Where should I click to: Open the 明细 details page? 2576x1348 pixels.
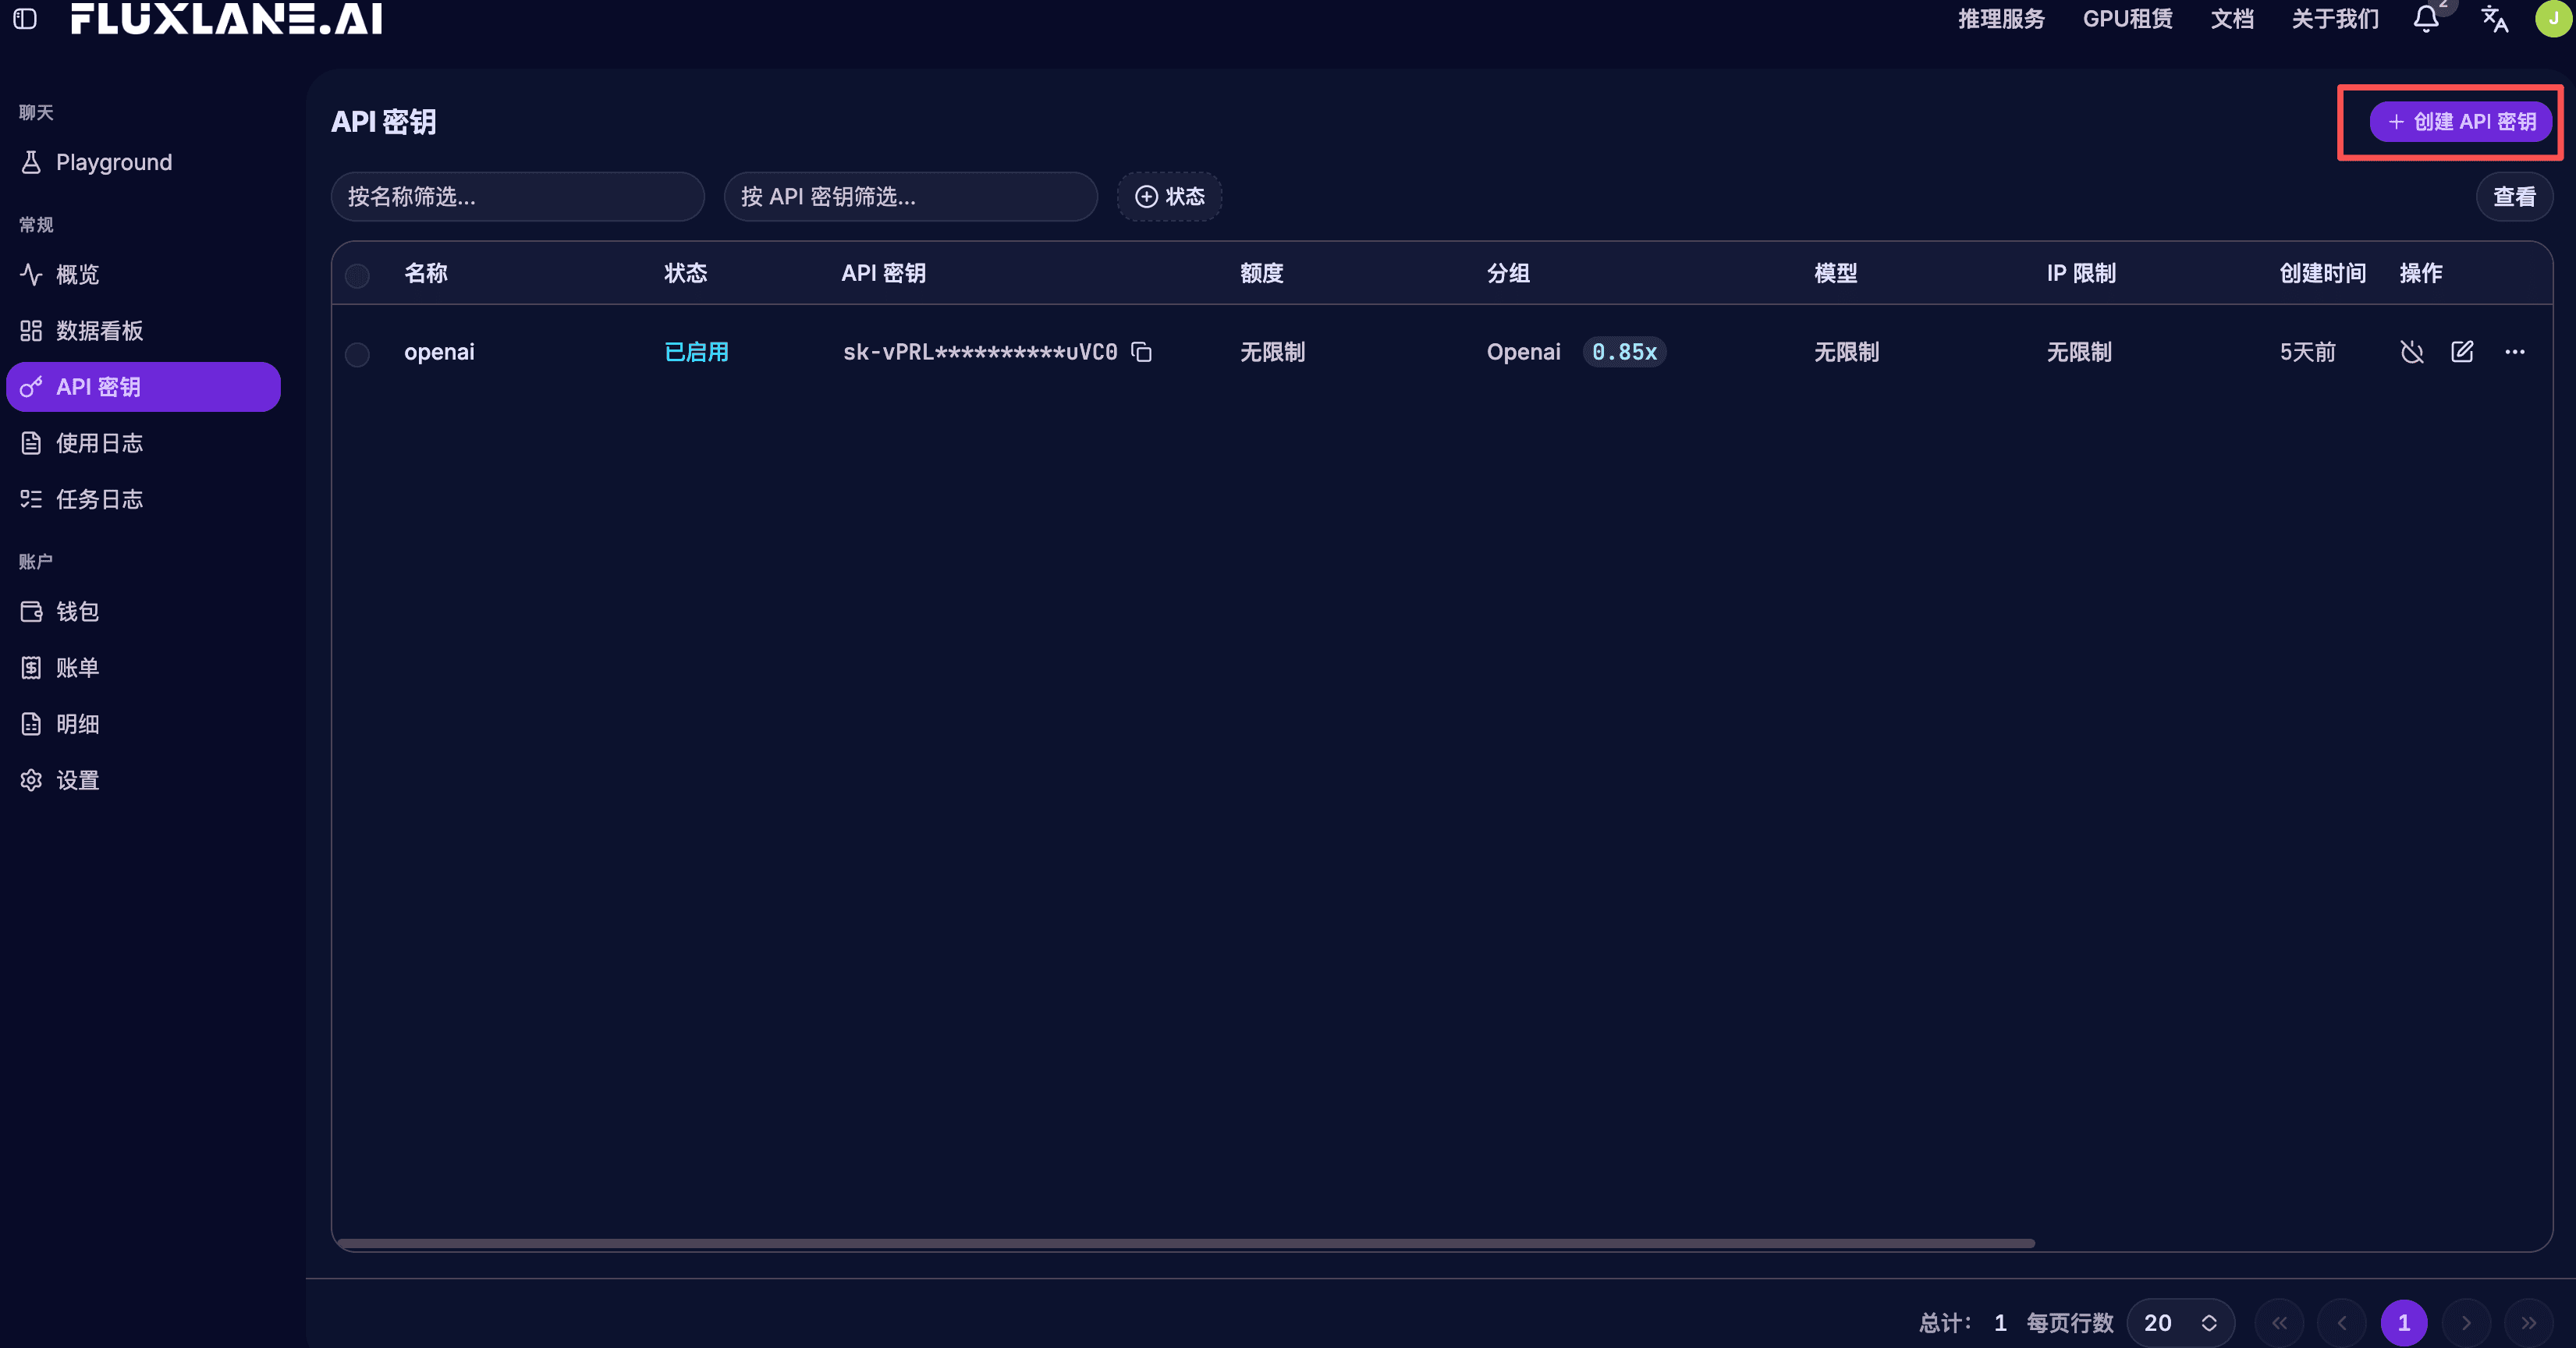pos(143,724)
